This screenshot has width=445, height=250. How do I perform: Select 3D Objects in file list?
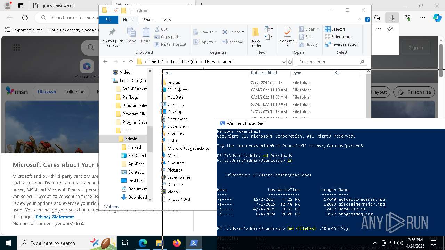point(177,90)
